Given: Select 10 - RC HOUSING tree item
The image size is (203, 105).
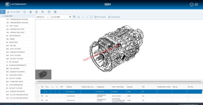Looking at the screenshot, I should click(12, 62).
